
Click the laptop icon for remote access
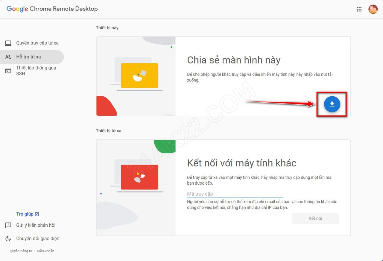click(8, 43)
